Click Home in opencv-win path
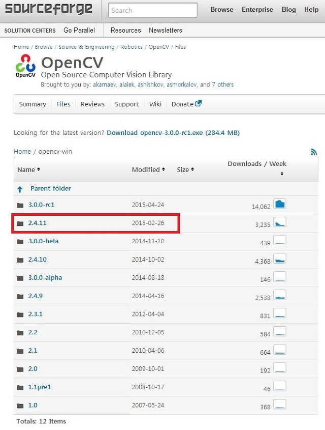 (x=22, y=151)
